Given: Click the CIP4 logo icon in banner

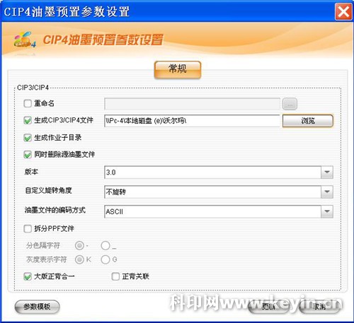Looking at the screenshot, I should tap(25, 40).
